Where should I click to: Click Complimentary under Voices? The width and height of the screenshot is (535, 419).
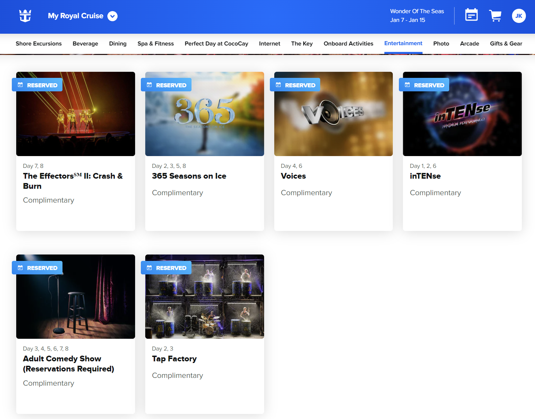(306, 193)
